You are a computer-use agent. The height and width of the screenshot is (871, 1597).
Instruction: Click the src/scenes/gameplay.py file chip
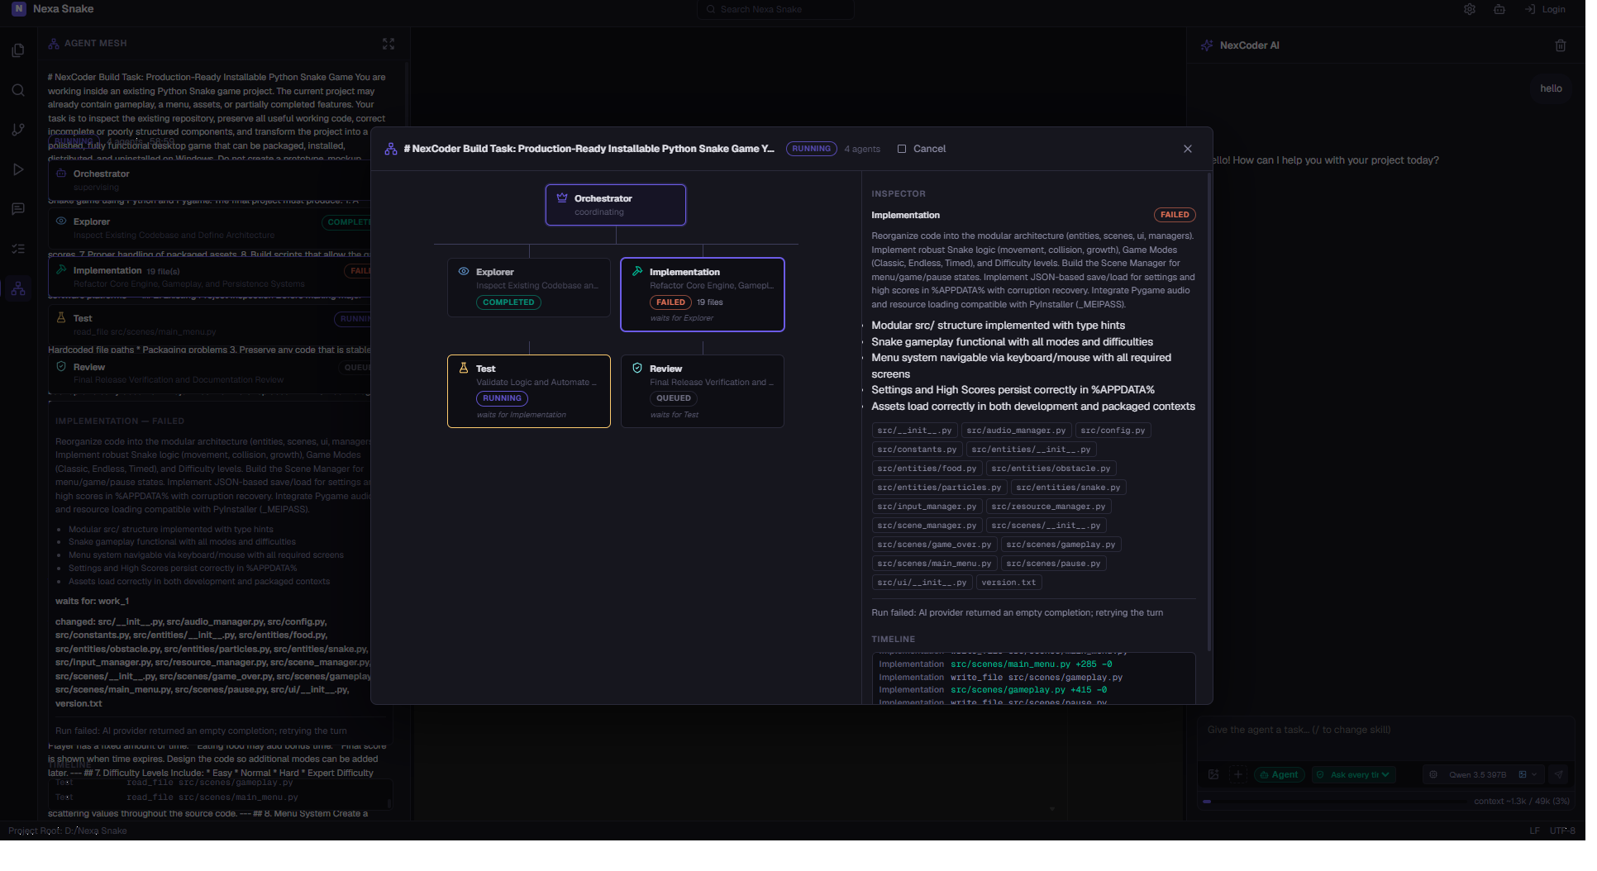[1061, 544]
